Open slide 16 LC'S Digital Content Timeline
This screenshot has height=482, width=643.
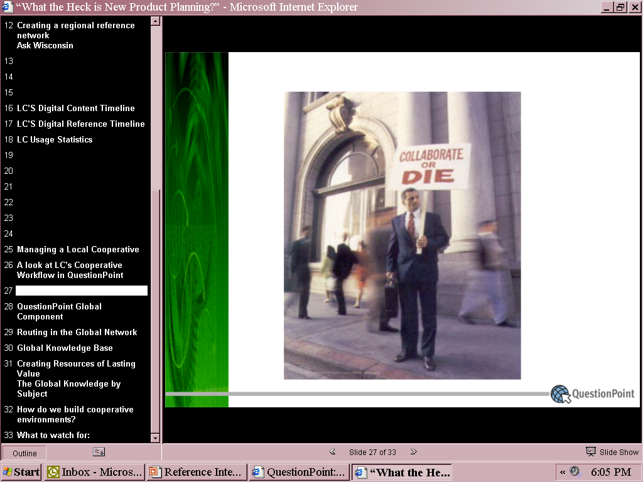pyautogui.click(x=75, y=108)
